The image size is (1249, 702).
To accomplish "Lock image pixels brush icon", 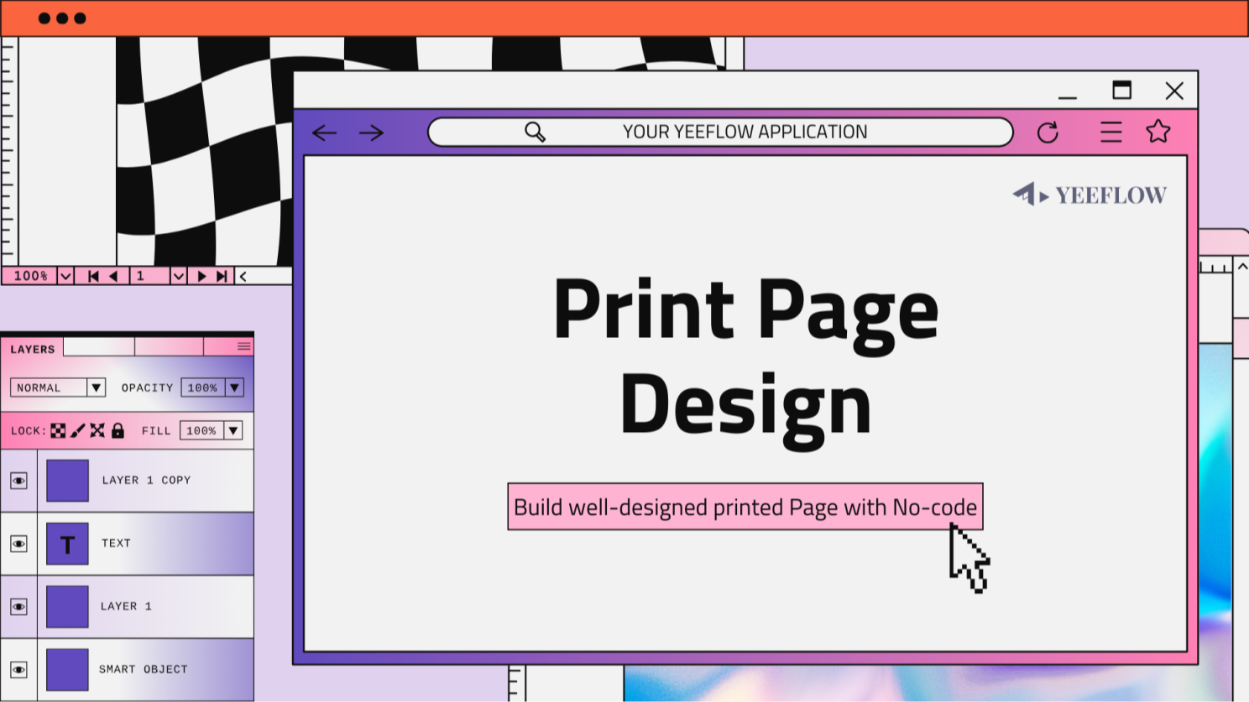I will pyautogui.click(x=78, y=430).
